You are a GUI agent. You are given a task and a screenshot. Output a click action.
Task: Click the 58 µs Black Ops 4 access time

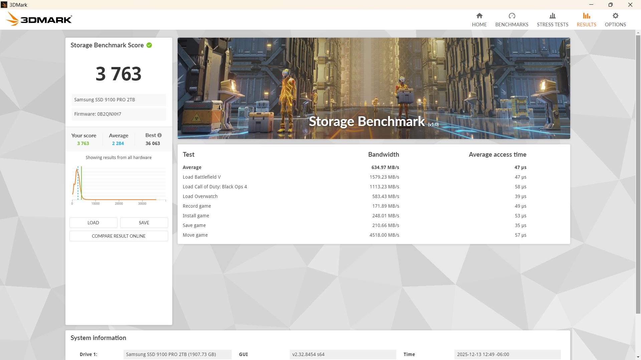pos(520,187)
